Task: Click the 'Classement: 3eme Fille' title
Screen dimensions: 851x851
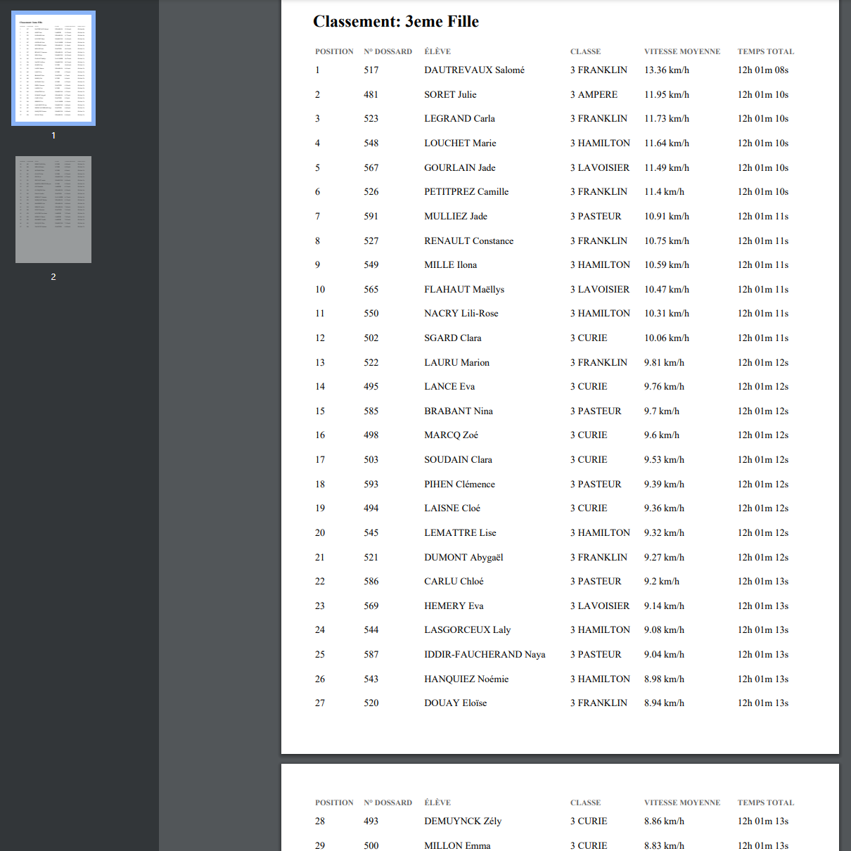Action: [396, 22]
